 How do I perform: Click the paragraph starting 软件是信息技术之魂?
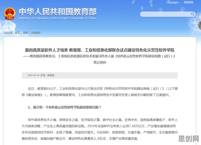[x=99, y=129]
